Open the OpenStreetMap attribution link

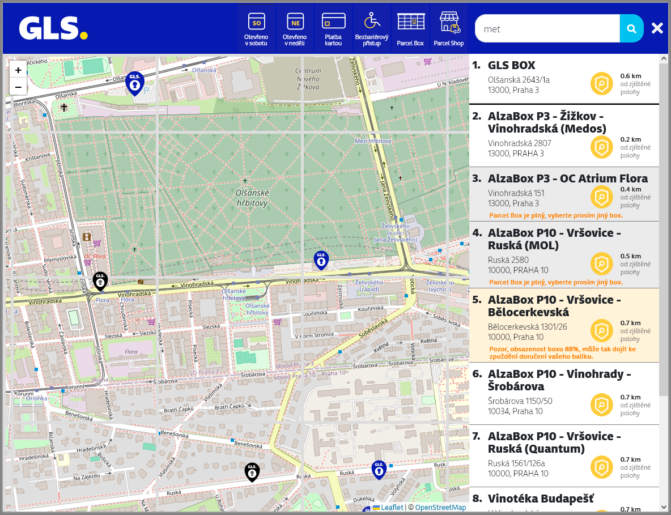coord(440,507)
